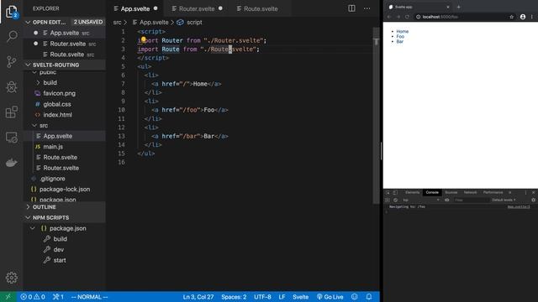Viewport: 538px width, 302px height.
Task: Click the Foo link in the browser page
Action: (400, 36)
